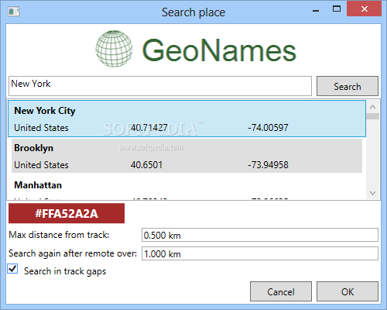Minimize the Search place window
387x310 pixels.
pos(316,10)
